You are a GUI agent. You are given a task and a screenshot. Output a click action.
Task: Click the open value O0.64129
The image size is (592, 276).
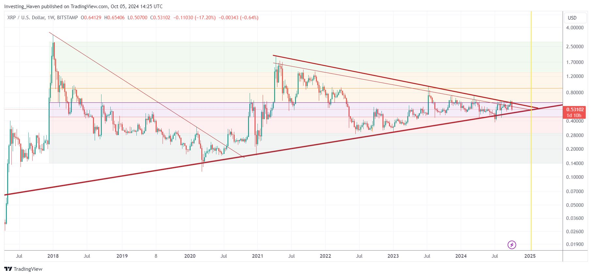91,18
